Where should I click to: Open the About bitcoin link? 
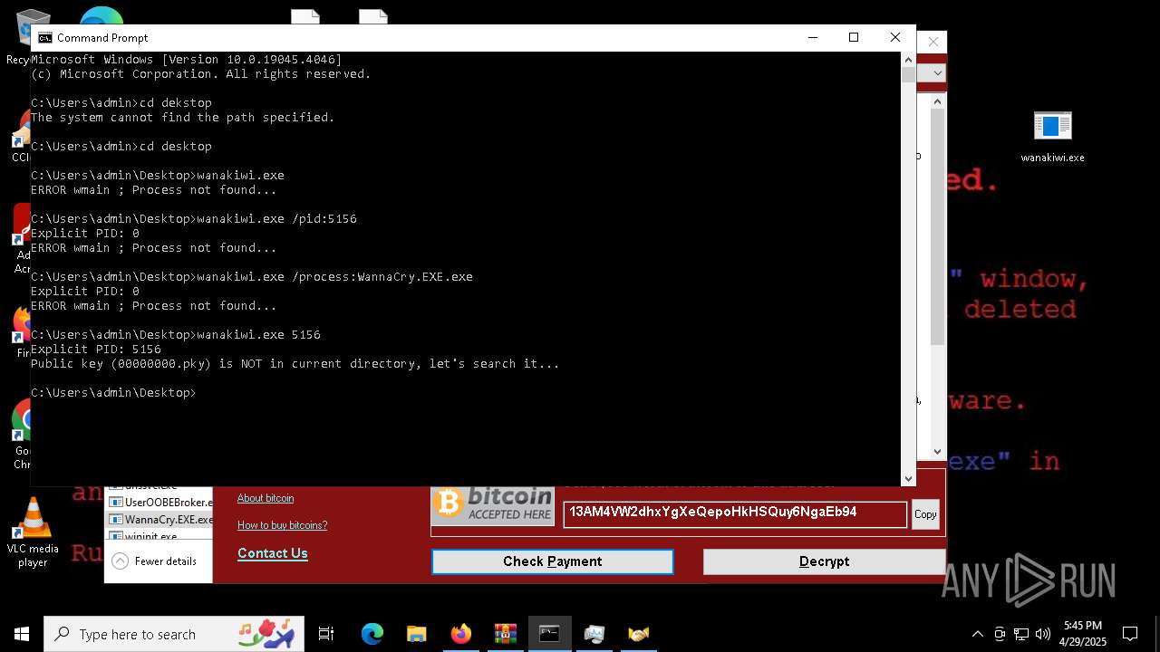point(266,498)
